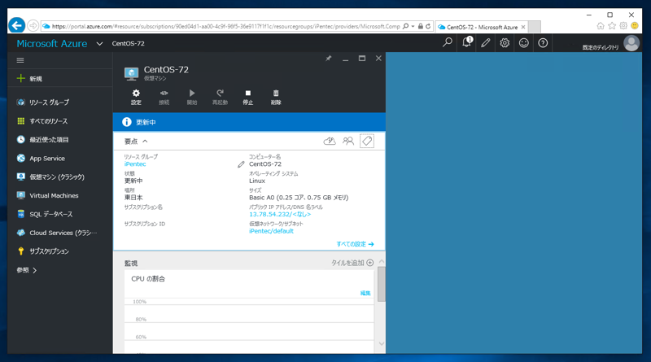Click the iPentec resource group link
Viewport: 651px width, 362px height.
135,164
